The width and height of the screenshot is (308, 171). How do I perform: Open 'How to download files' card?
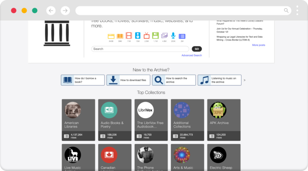tap(128, 80)
